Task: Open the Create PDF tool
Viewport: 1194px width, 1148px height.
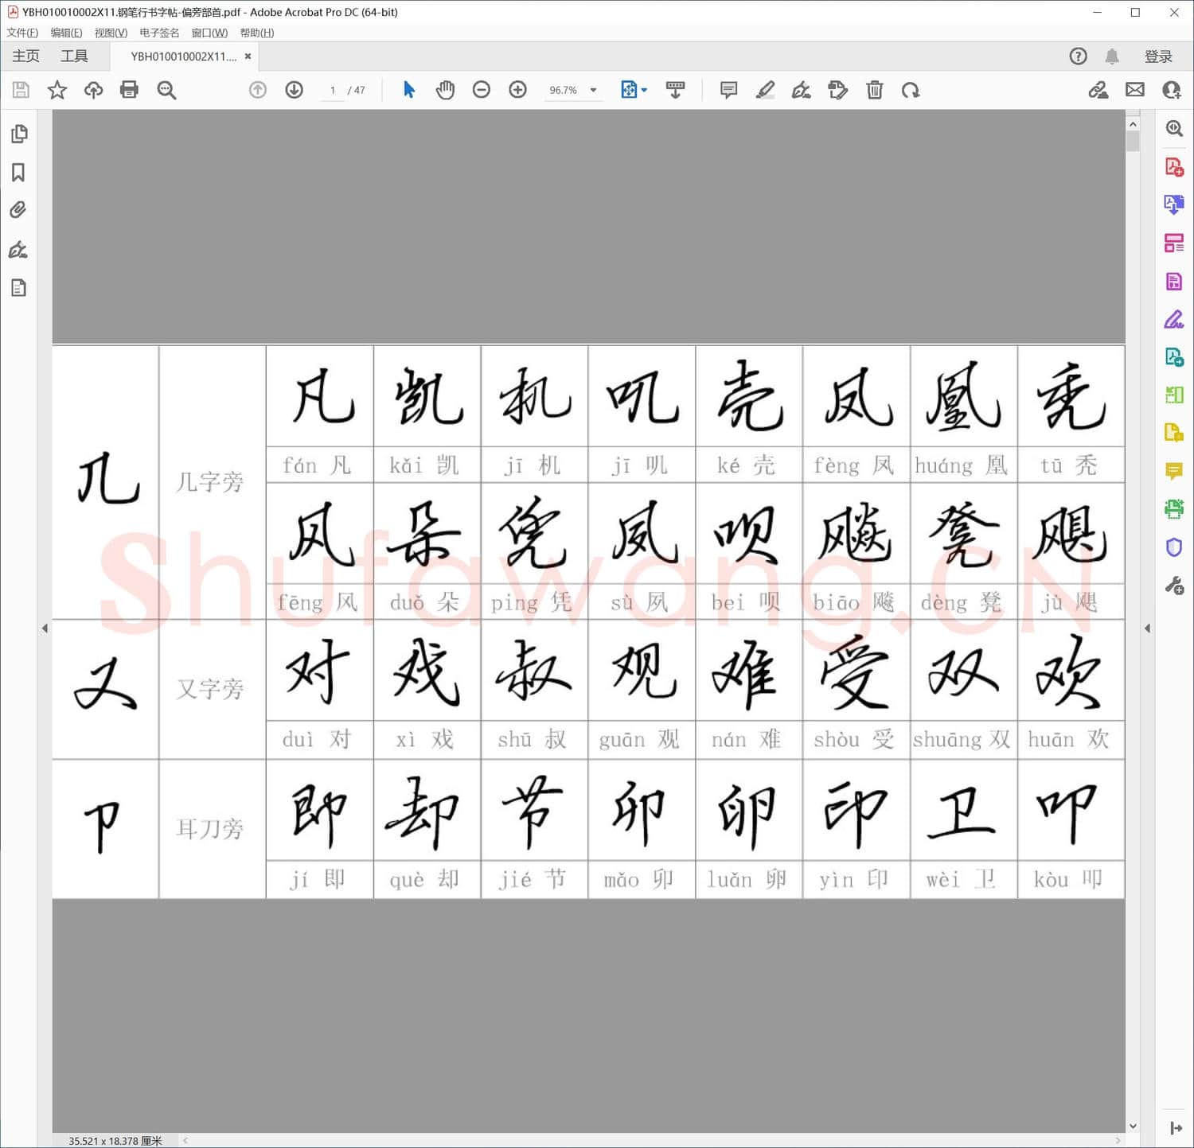Action: tap(1174, 167)
